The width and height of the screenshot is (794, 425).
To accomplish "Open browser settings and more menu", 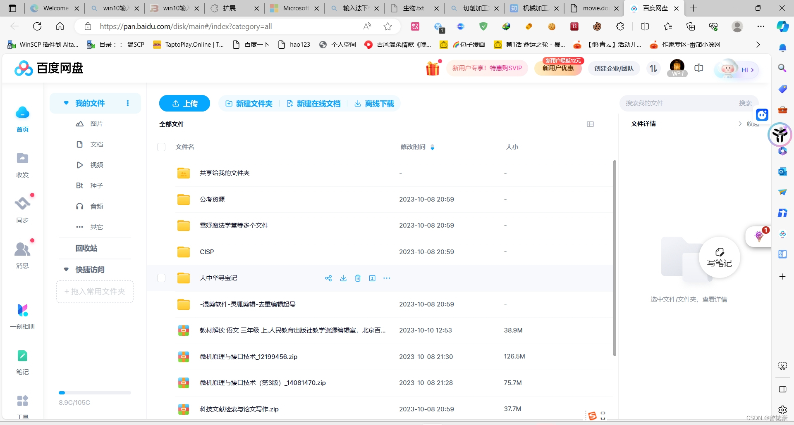I will coord(761,26).
